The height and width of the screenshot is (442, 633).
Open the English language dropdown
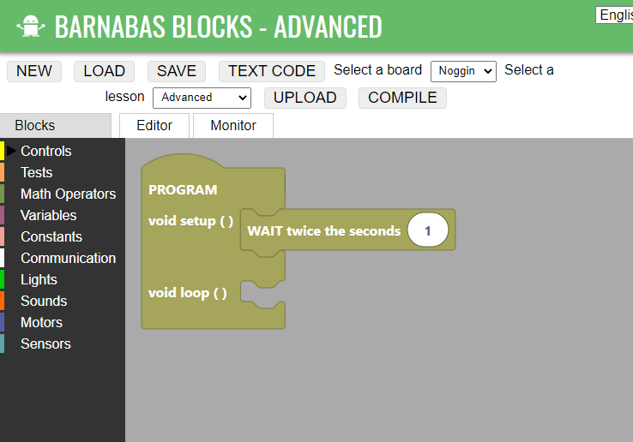point(614,15)
